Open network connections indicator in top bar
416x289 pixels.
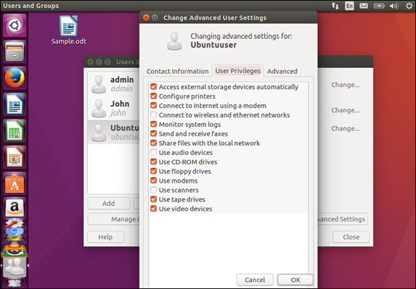pos(335,6)
